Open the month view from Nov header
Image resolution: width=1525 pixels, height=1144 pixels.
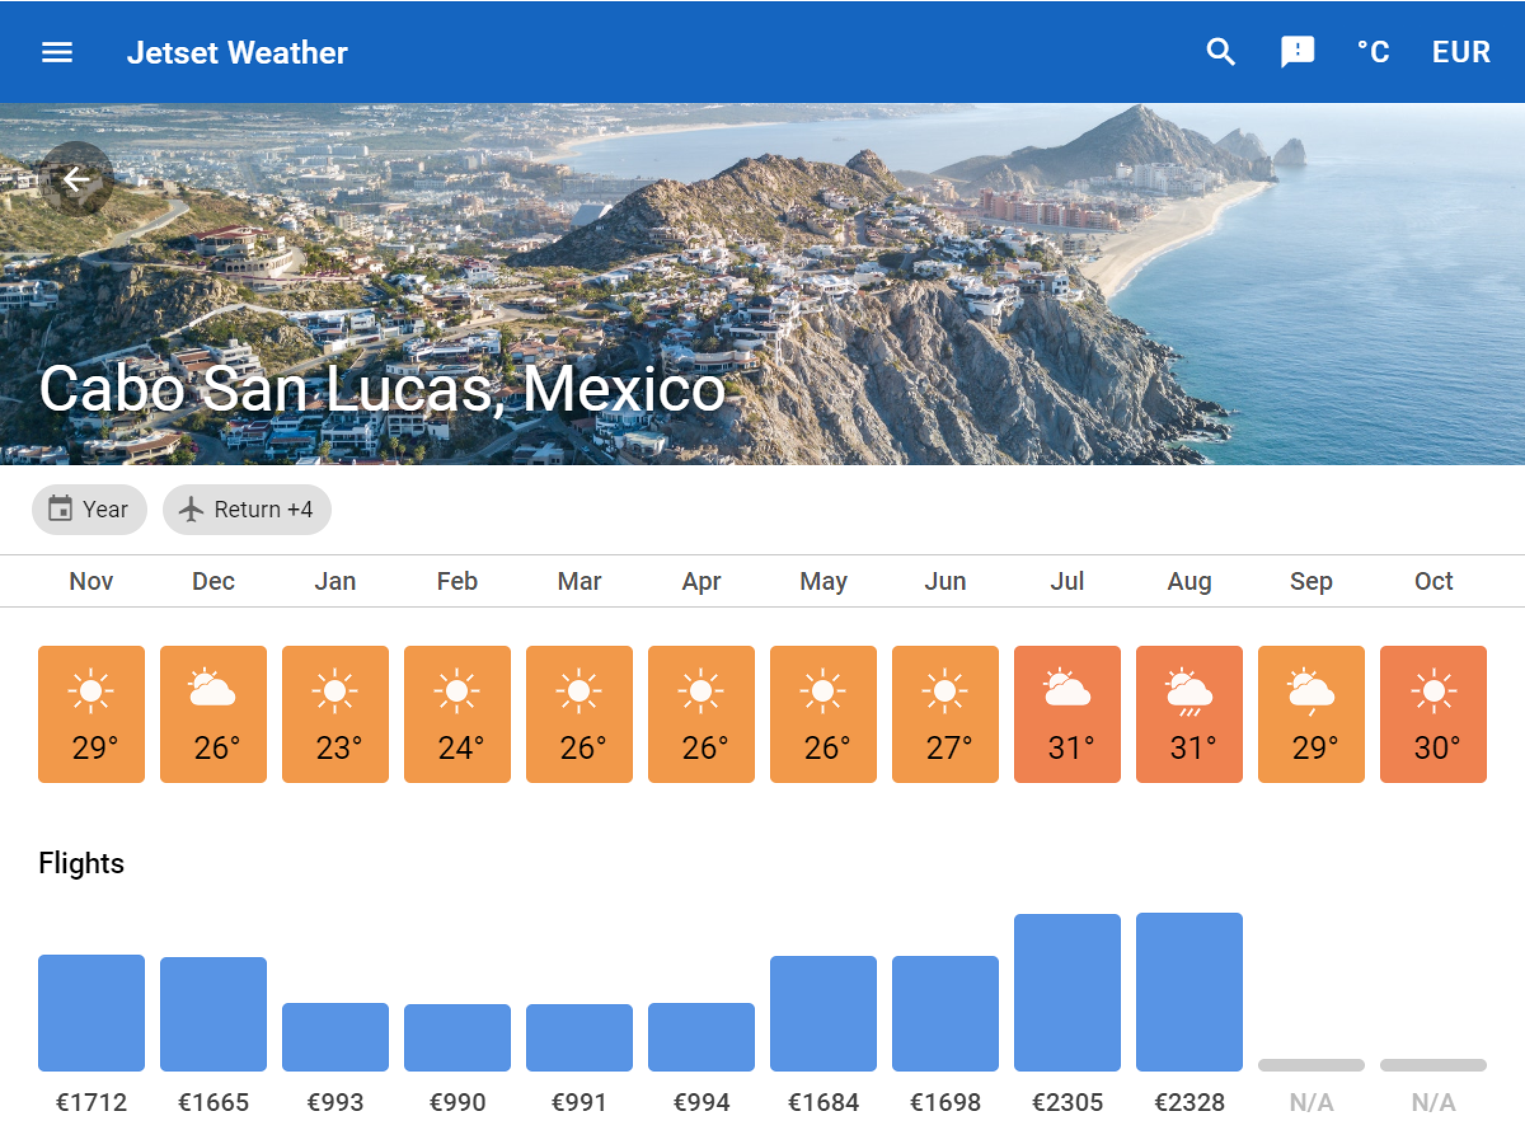click(90, 581)
